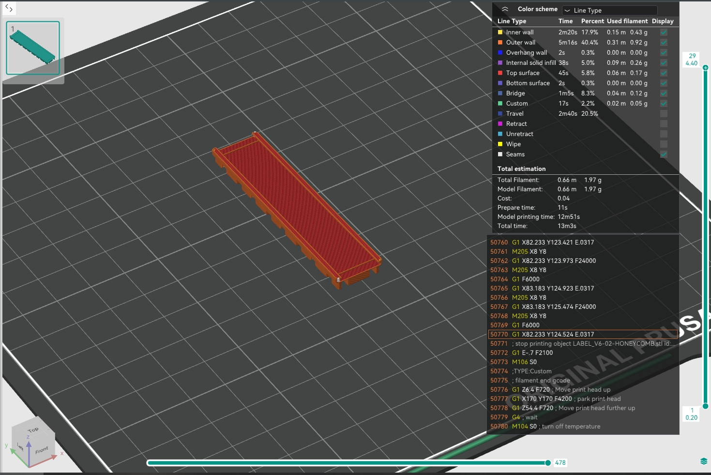
Task: Click the layer slider top handle
Action: [x=705, y=68]
